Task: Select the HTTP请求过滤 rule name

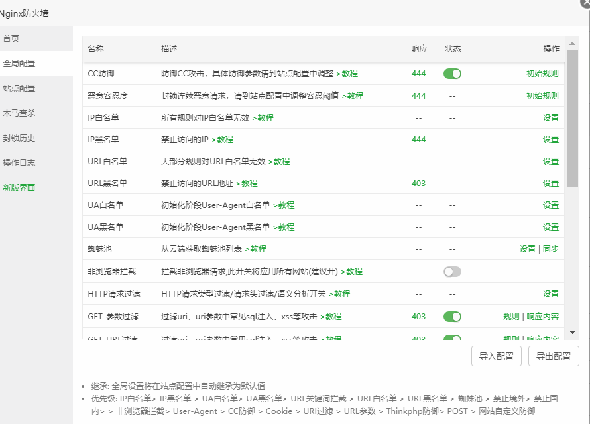Action: (x=114, y=294)
